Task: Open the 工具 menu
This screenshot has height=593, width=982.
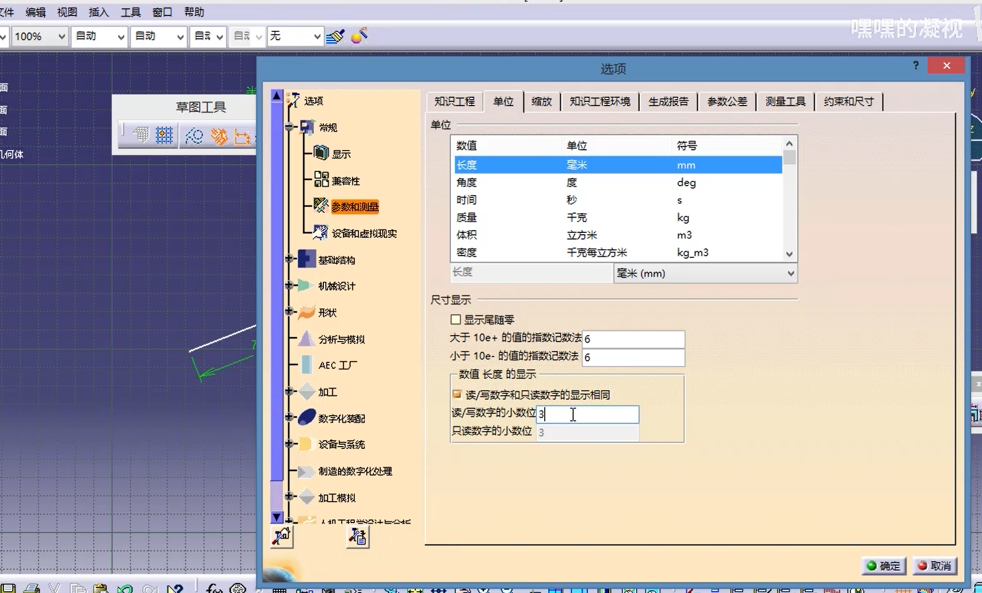Action: (131, 12)
